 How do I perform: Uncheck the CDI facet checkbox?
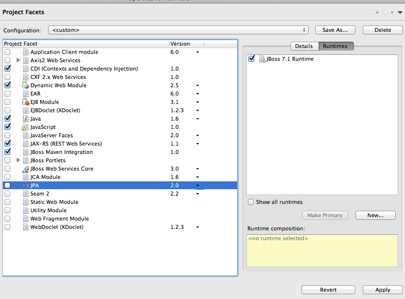tap(7, 69)
